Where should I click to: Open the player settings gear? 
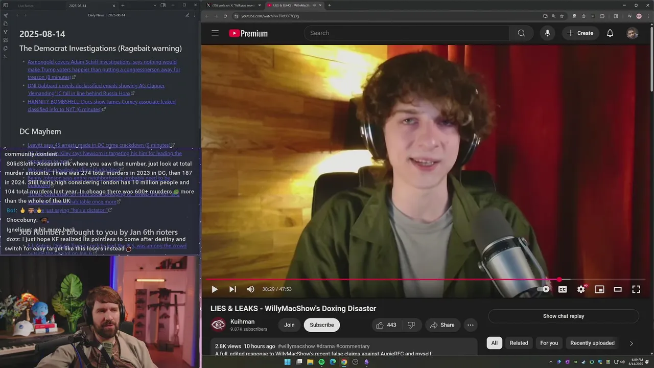pyautogui.click(x=581, y=289)
